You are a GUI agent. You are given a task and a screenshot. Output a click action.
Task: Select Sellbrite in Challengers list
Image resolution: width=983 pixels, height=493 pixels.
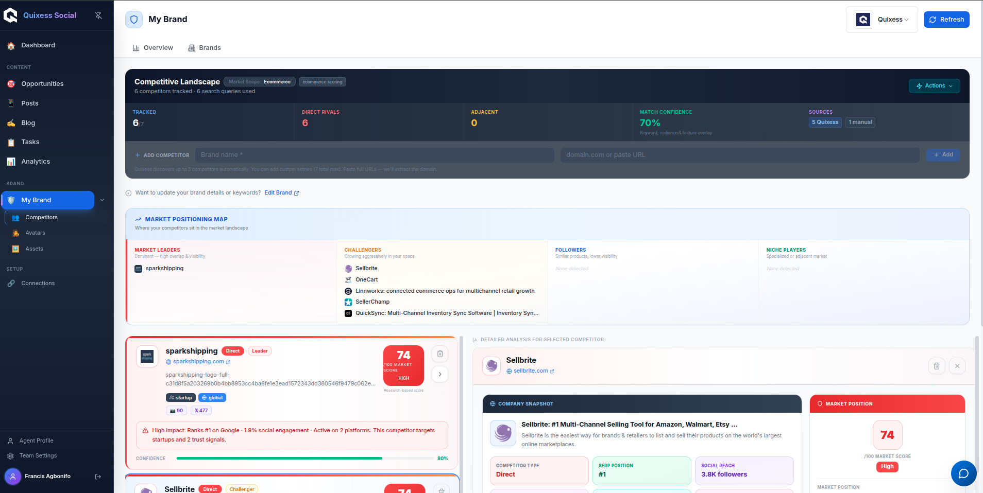[361, 269]
